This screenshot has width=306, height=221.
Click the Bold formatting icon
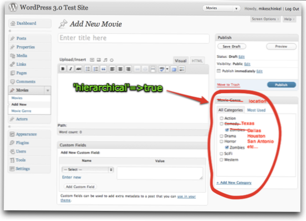[63, 69]
